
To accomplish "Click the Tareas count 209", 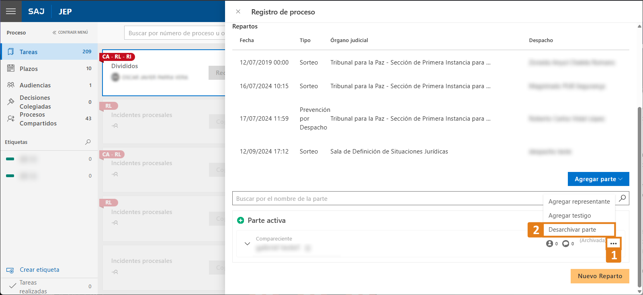I will [87, 52].
